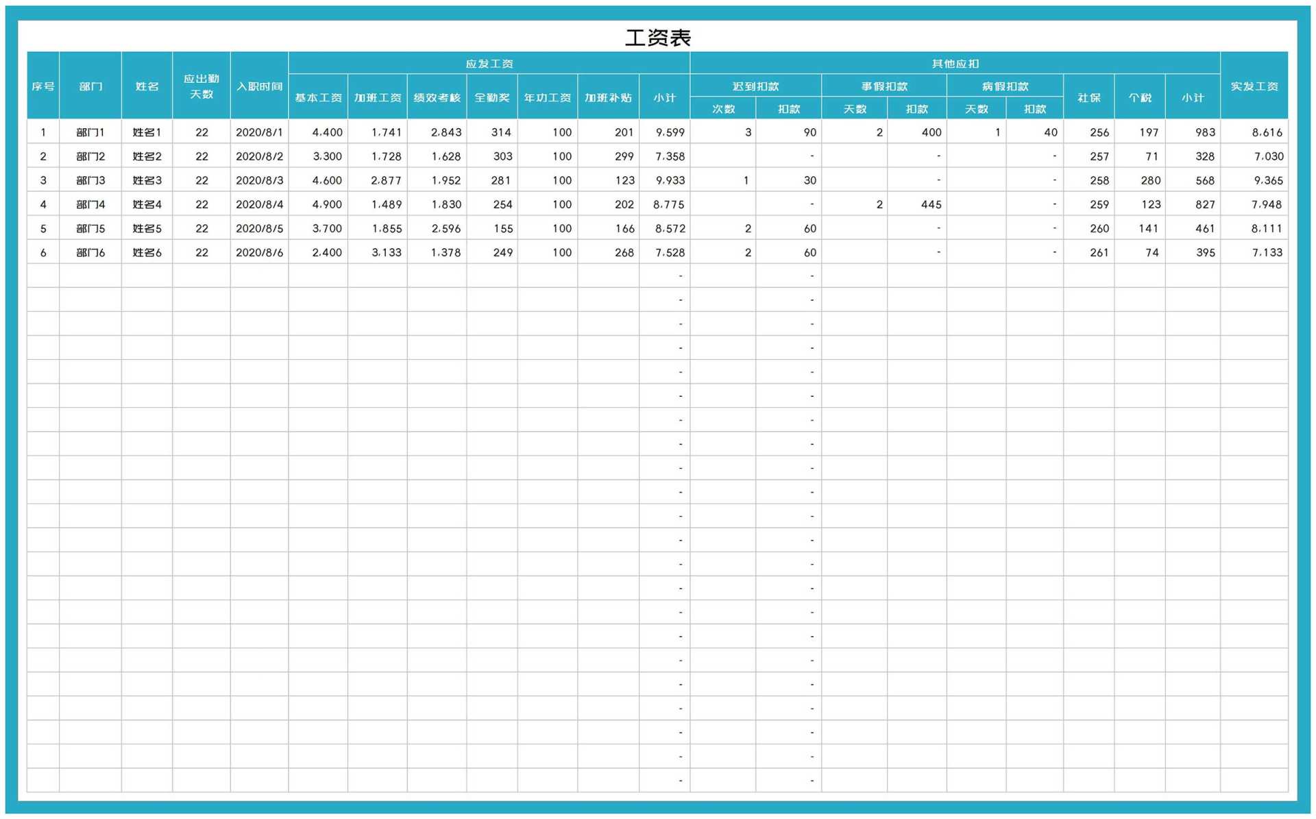Select the 应出勤天数 header cell

202,86
